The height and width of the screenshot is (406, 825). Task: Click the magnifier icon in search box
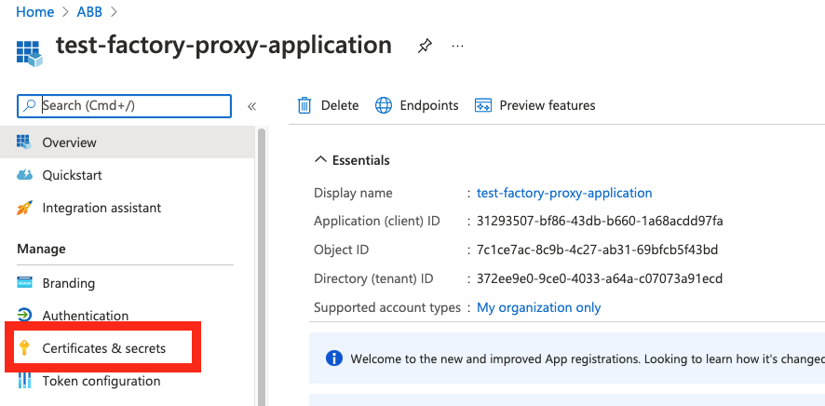(30, 106)
